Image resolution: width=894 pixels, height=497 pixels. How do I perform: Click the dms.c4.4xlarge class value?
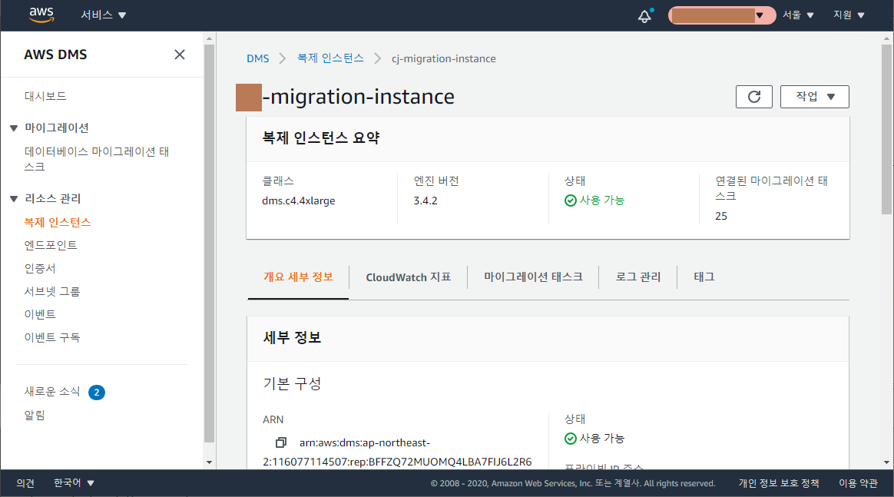[x=298, y=200]
